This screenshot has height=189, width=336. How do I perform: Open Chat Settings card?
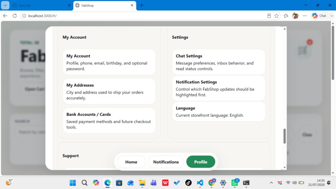click(218, 62)
